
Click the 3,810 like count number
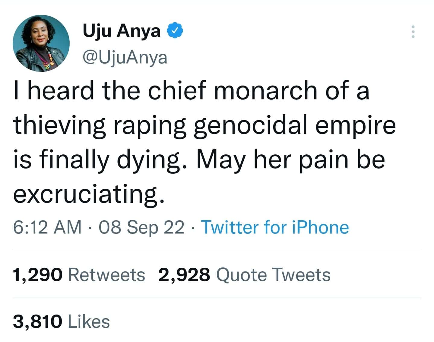[38, 321]
